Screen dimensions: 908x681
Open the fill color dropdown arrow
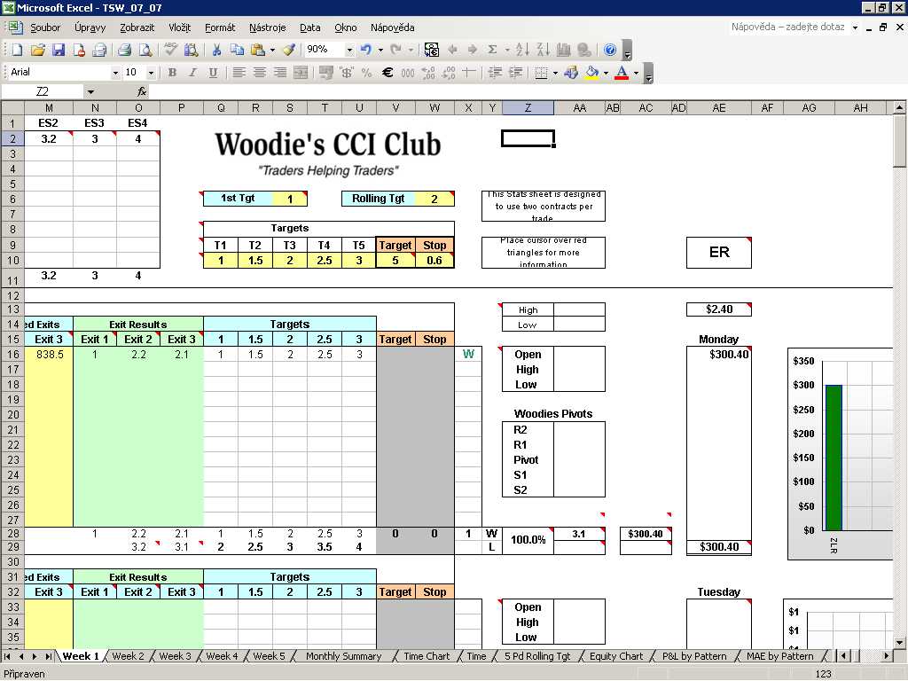(x=606, y=73)
